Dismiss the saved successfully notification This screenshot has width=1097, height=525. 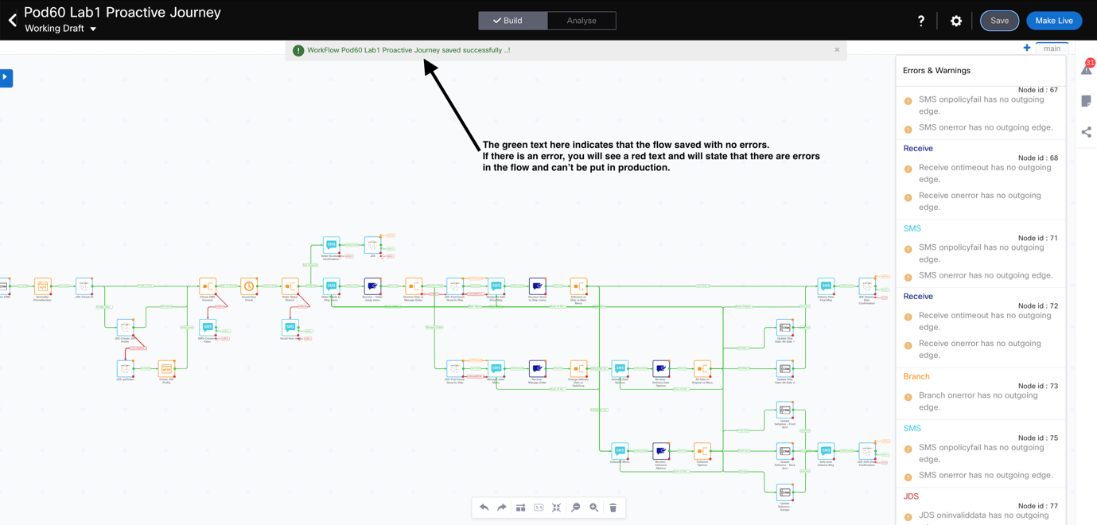(837, 50)
